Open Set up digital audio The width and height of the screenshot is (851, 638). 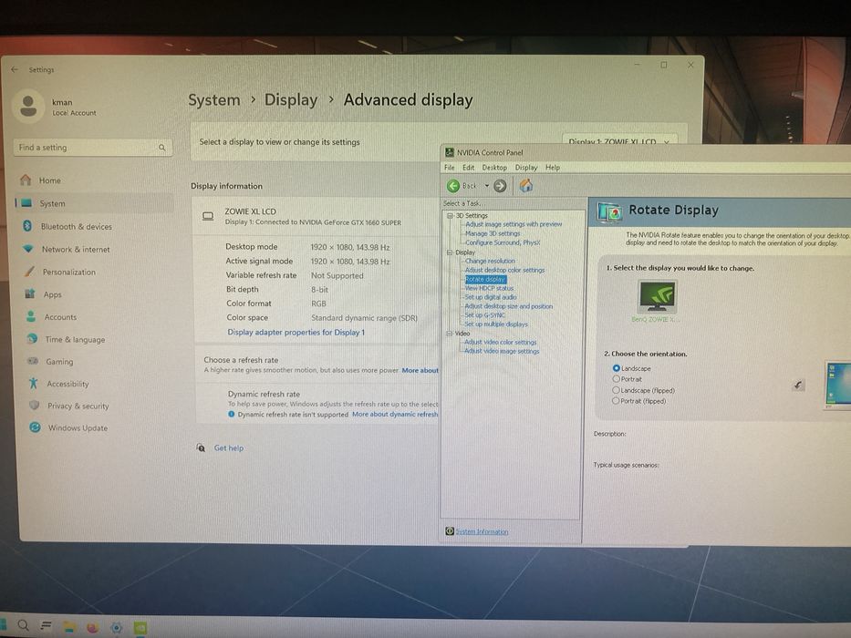(x=491, y=297)
